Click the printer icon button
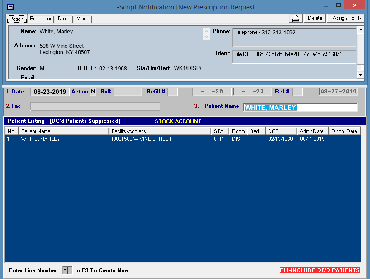This screenshot has height=279, width=370. 296,18
